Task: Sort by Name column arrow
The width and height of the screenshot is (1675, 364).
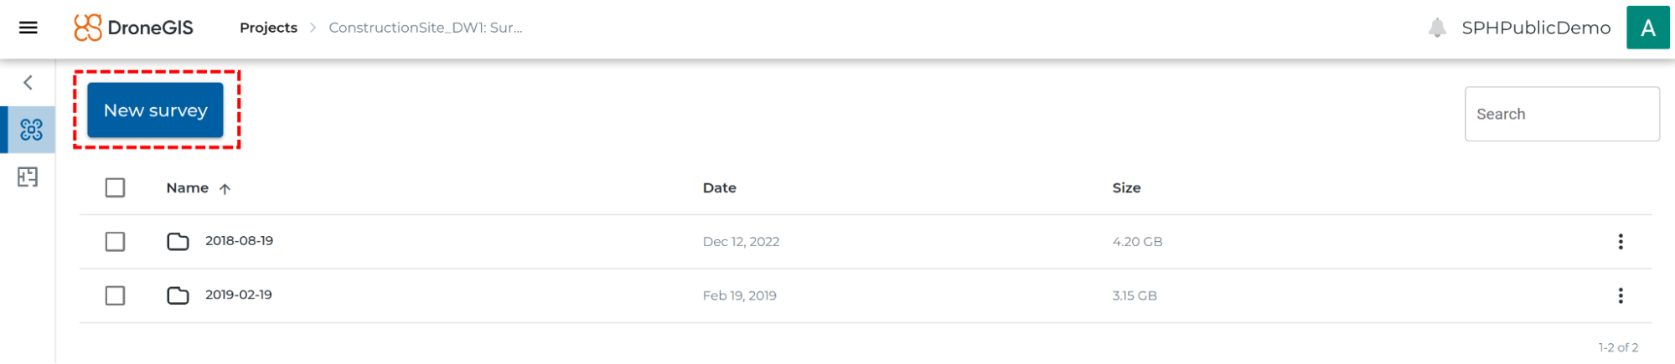Action: click(225, 189)
